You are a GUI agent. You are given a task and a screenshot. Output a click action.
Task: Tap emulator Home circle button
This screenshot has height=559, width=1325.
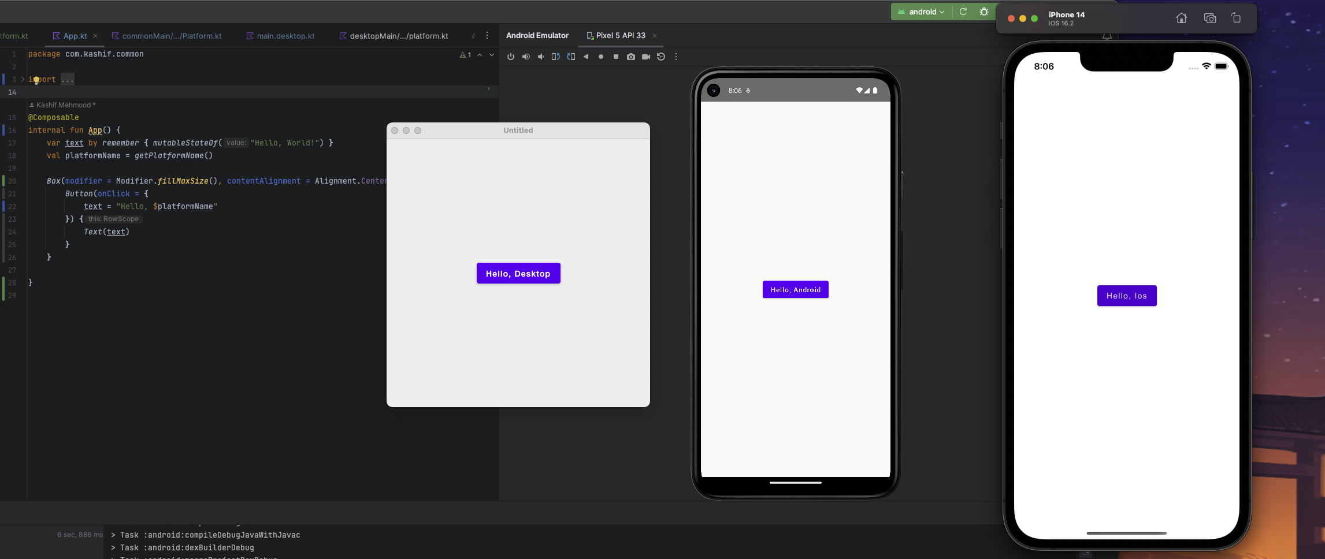pos(601,57)
